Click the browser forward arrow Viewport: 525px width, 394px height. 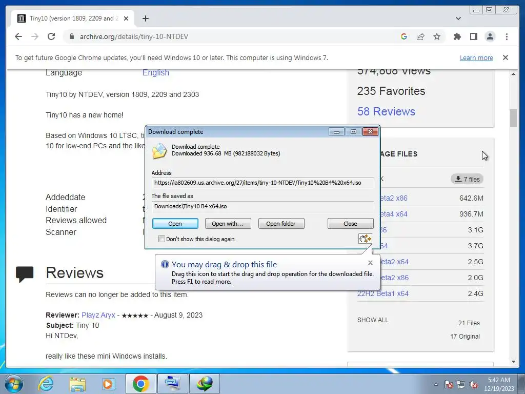[x=35, y=36]
